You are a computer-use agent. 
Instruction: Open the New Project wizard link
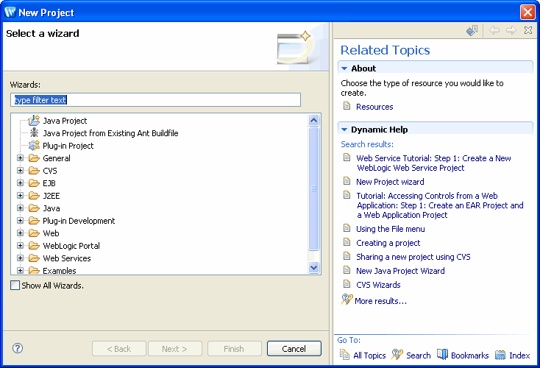390,182
